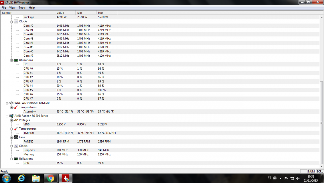The height and width of the screenshot is (183, 324).
Task: Select the Core #7 clock row
Action: coord(160,56)
